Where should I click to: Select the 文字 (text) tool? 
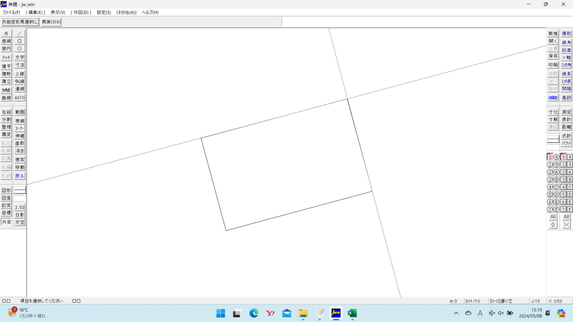20,57
